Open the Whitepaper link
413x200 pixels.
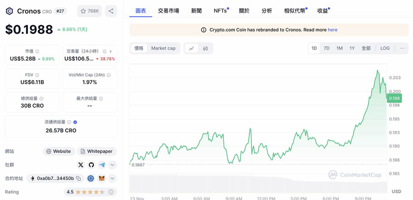click(x=96, y=151)
